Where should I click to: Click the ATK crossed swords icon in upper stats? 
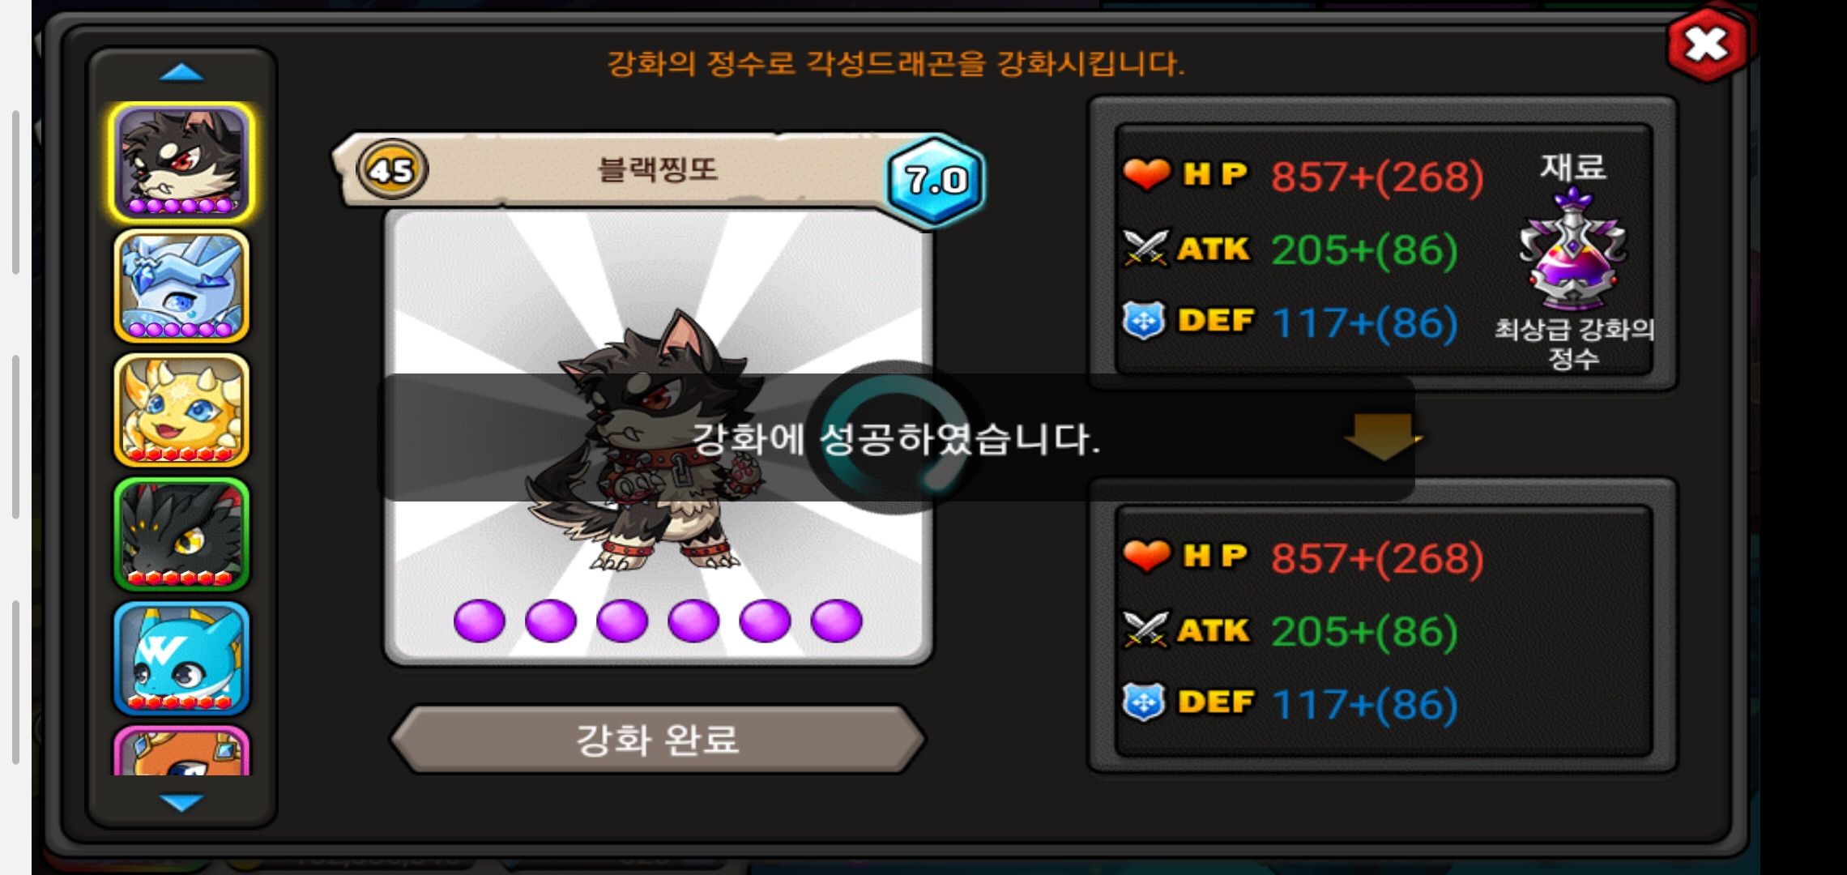pyautogui.click(x=1145, y=248)
